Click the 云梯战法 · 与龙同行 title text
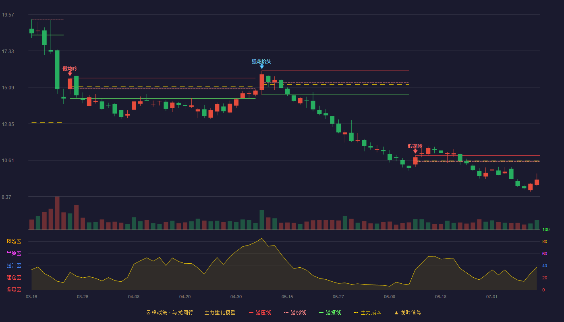 [169, 312]
